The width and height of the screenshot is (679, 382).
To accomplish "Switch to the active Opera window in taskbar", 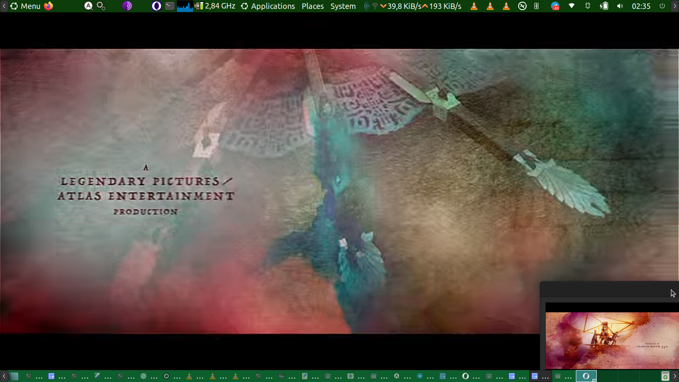I will (x=586, y=376).
